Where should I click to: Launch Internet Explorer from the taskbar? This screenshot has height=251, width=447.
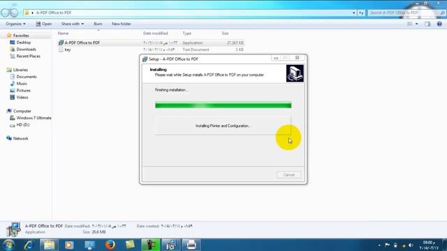coord(29,245)
